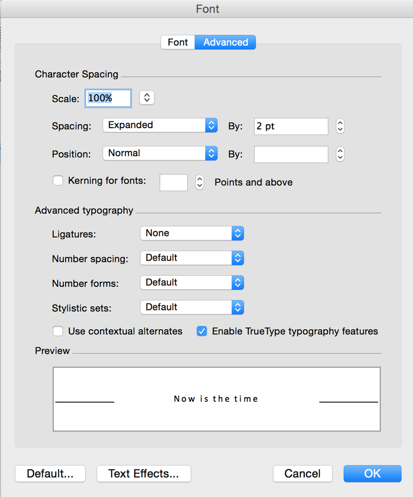Select the Advanced tab

coord(225,42)
